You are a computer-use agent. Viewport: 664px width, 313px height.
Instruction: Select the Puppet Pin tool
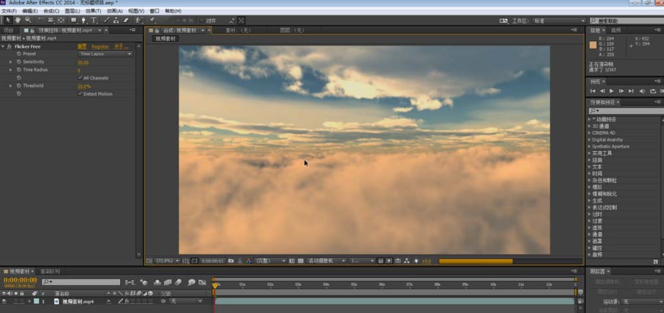tap(152, 20)
